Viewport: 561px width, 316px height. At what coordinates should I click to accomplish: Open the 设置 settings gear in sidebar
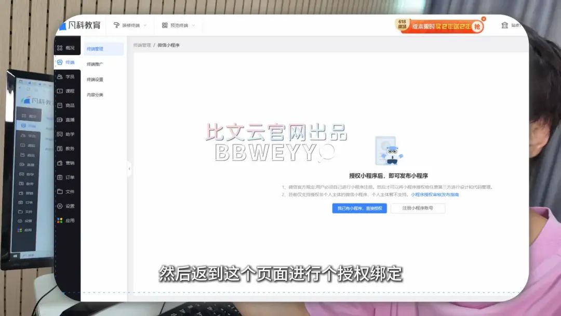click(66, 206)
